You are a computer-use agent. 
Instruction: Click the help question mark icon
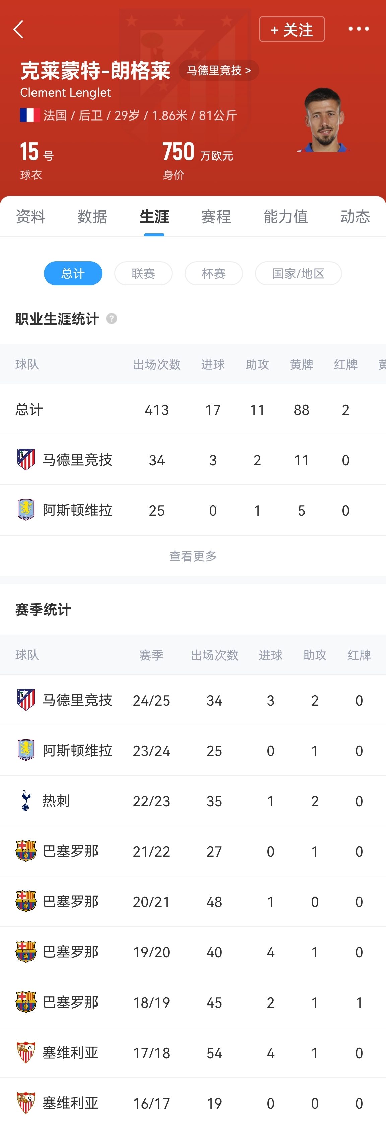click(111, 319)
